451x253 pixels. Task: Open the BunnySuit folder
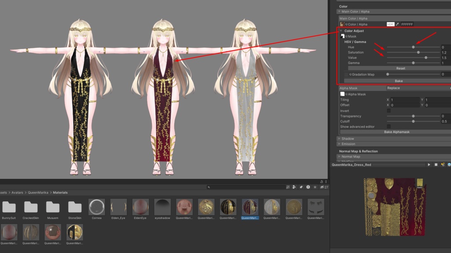9,209
